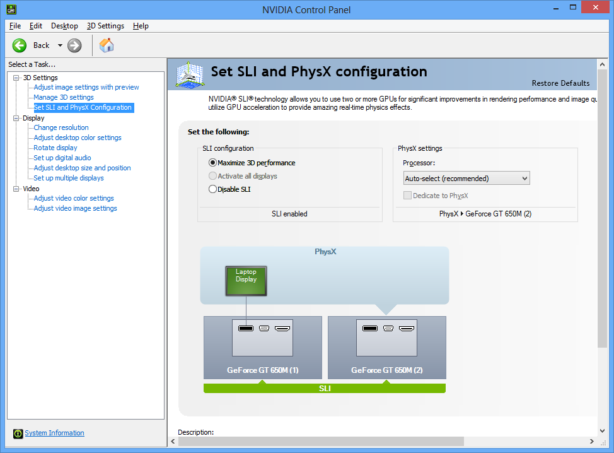
Task: Open the Desktop menu
Action: 64,26
